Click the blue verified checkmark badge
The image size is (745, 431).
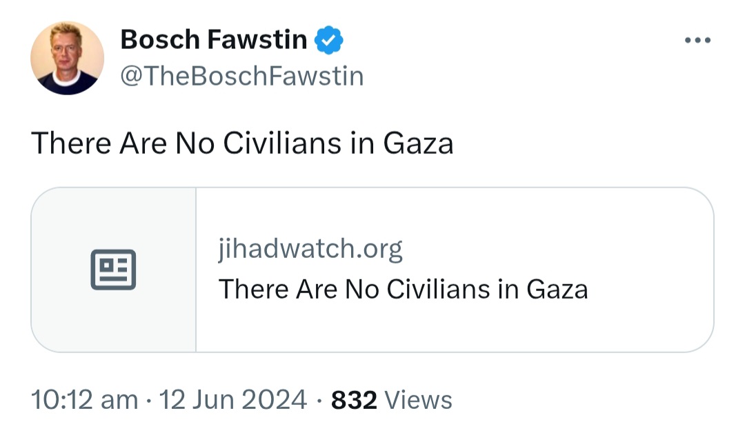coord(329,40)
